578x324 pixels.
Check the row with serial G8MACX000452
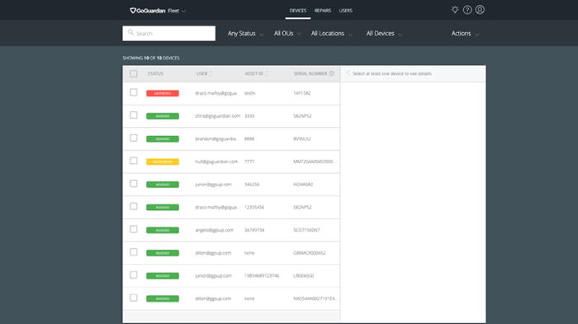tap(134, 252)
